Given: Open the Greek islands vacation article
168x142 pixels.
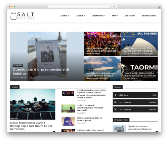Looking at the screenshot, I should tap(101, 51).
